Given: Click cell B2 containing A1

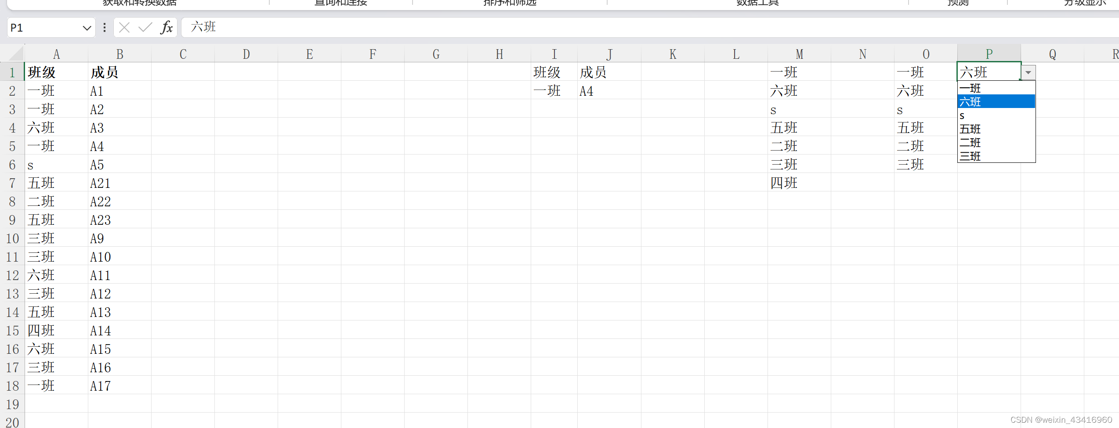Looking at the screenshot, I should click(120, 91).
